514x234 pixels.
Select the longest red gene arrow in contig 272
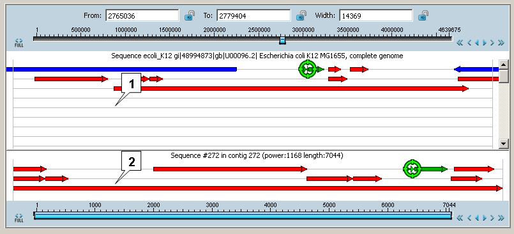(x=258, y=189)
